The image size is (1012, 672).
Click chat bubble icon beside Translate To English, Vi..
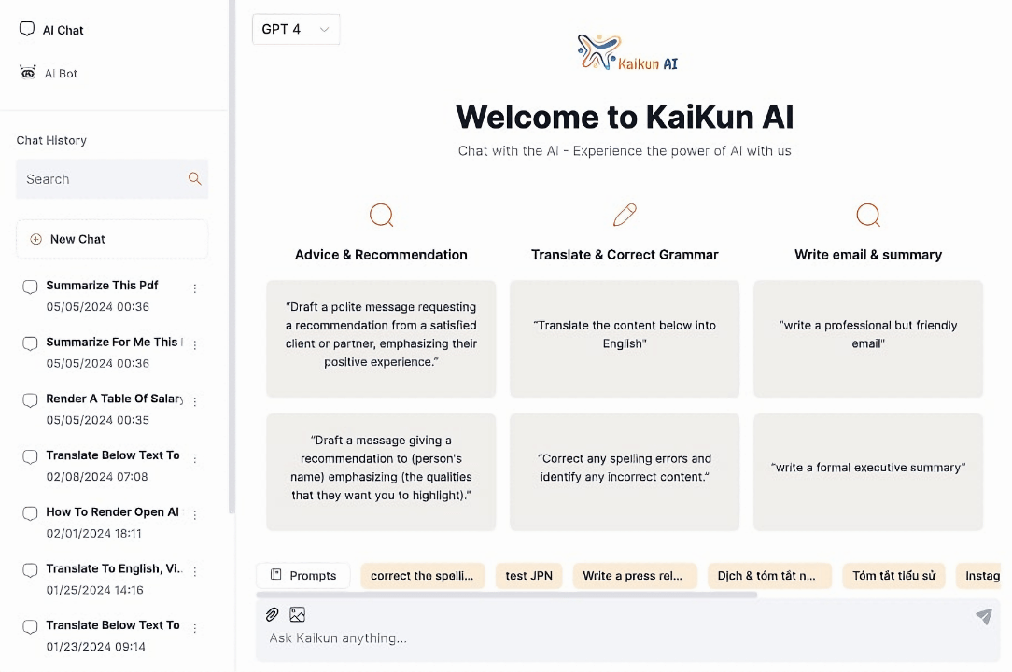coord(30,570)
